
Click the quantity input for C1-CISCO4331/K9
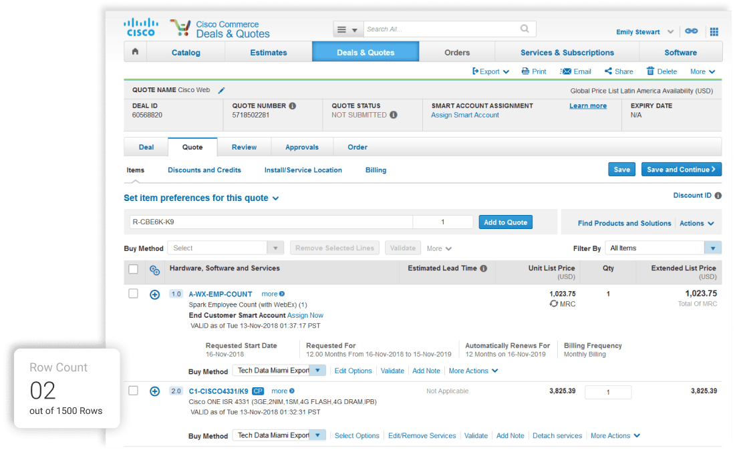[x=608, y=392]
